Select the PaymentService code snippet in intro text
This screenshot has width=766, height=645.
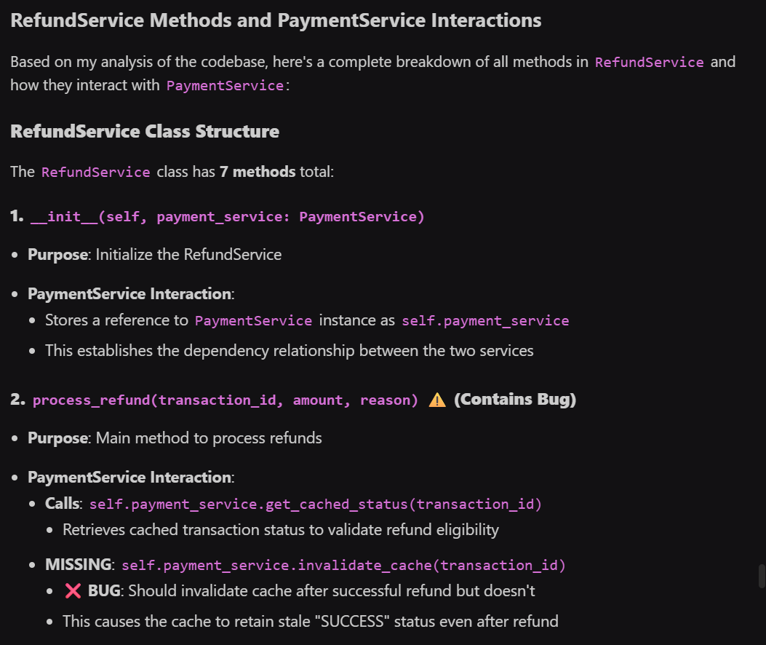pyautogui.click(x=224, y=86)
